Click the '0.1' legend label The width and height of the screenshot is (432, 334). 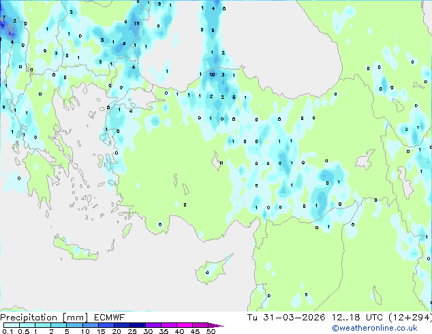click(x=7, y=331)
